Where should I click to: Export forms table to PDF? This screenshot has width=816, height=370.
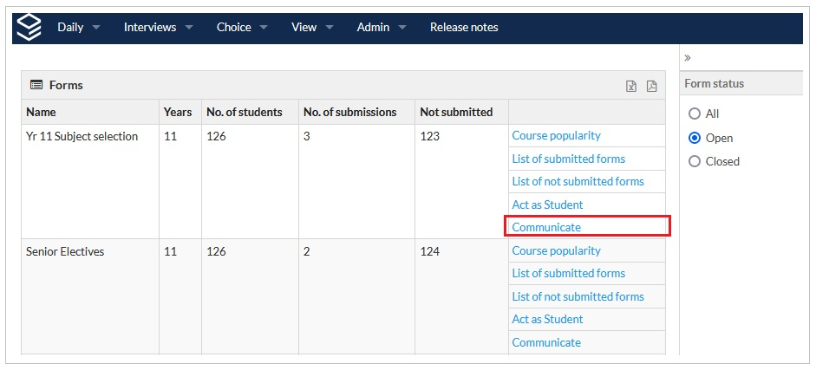point(651,86)
